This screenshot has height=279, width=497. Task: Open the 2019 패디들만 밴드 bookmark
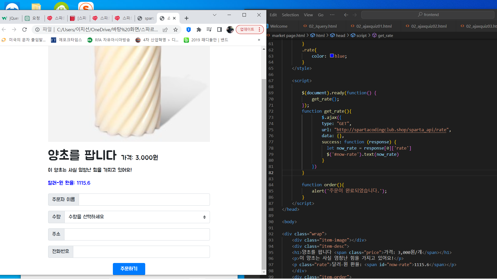point(206,40)
